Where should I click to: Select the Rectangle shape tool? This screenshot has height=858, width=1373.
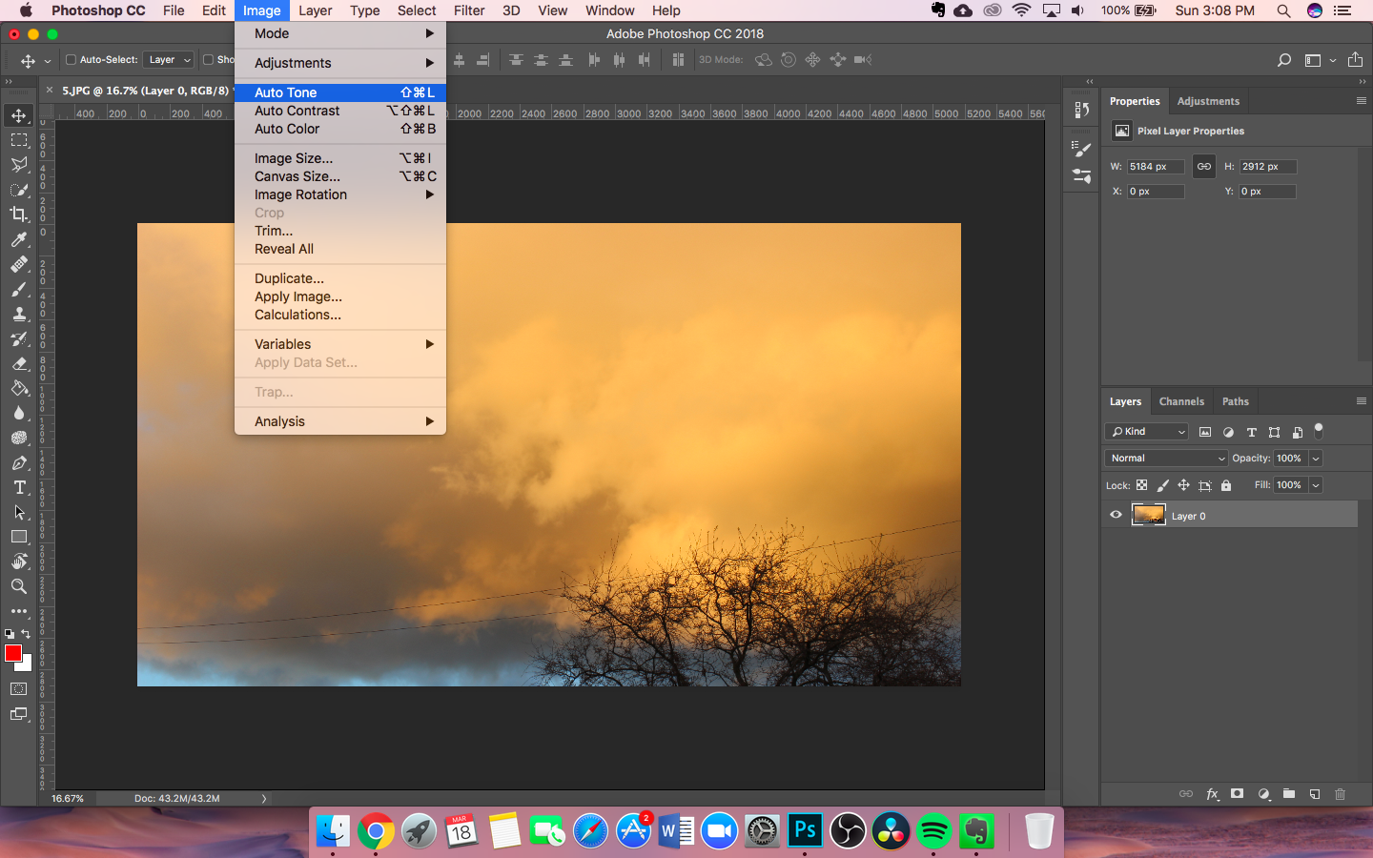[x=19, y=537]
